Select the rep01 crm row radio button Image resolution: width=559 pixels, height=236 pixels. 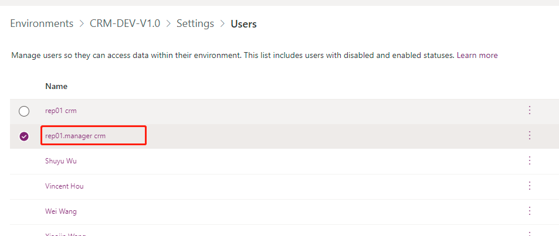[x=24, y=111]
